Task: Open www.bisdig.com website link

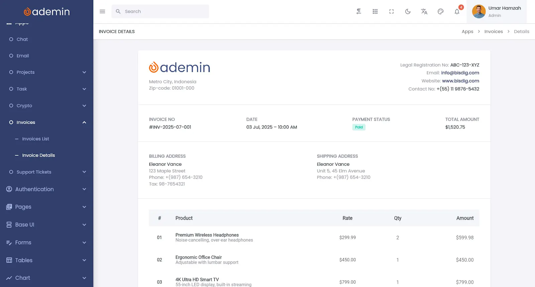Action: (x=460, y=81)
